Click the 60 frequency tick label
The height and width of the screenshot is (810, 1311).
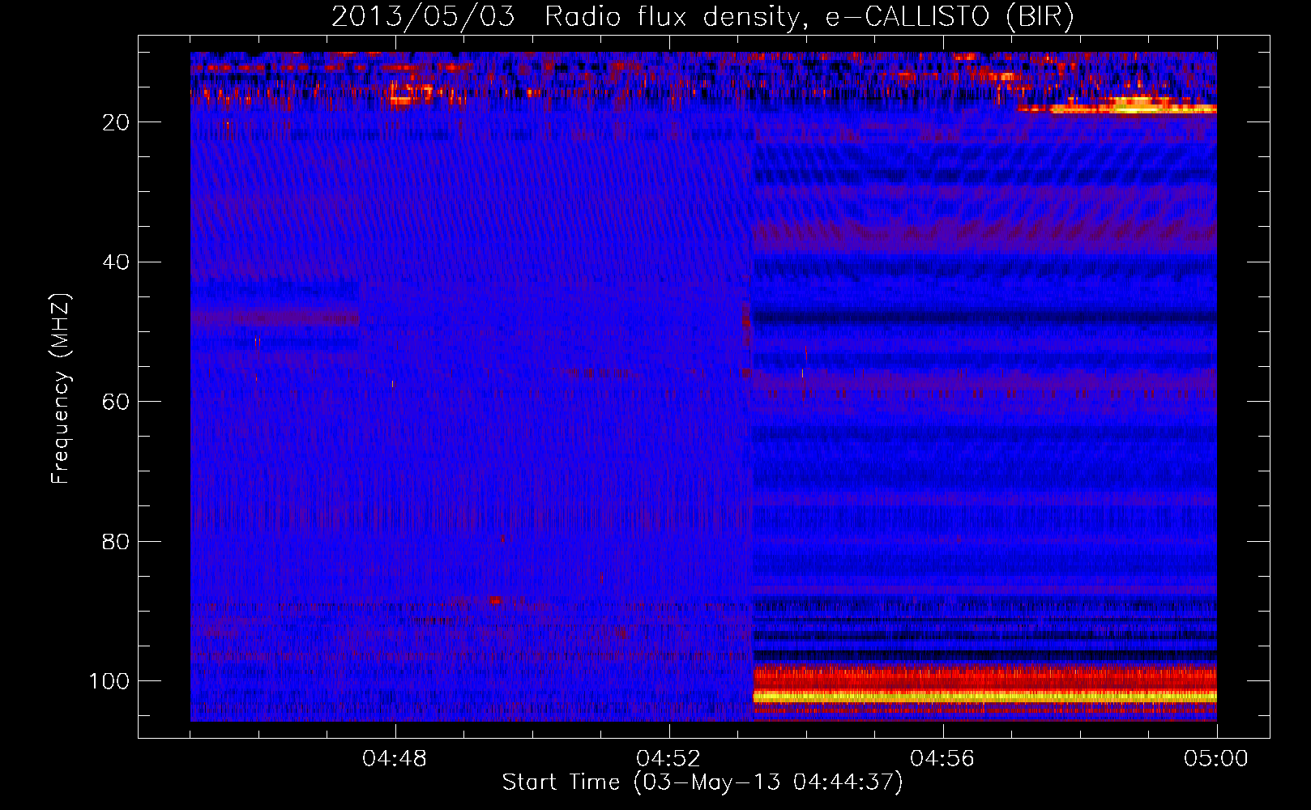pyautogui.click(x=116, y=402)
